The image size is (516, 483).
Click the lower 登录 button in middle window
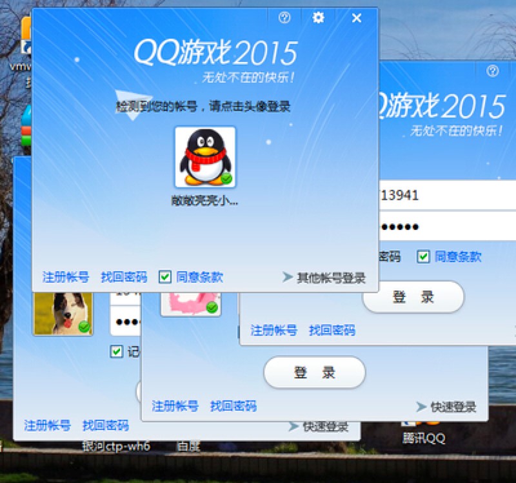(x=315, y=373)
